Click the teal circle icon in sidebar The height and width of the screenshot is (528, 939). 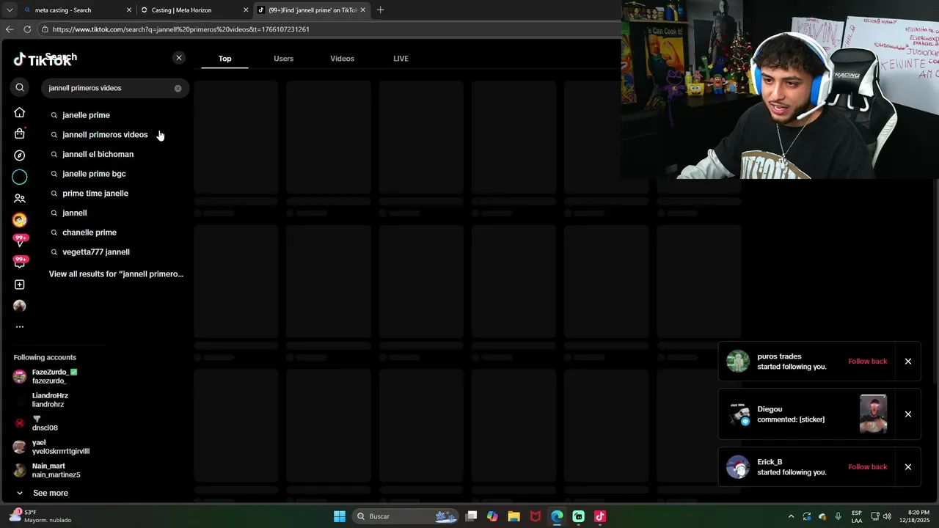tap(20, 177)
